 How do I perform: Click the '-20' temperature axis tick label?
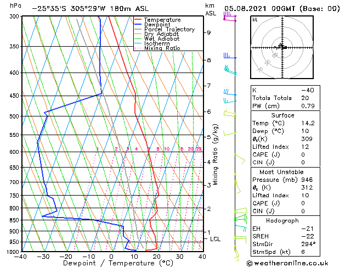pyautogui.click(x=66, y=257)
